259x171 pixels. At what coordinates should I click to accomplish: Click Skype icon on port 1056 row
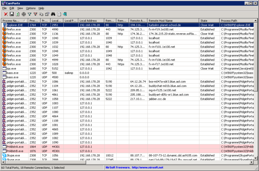coord(4,155)
